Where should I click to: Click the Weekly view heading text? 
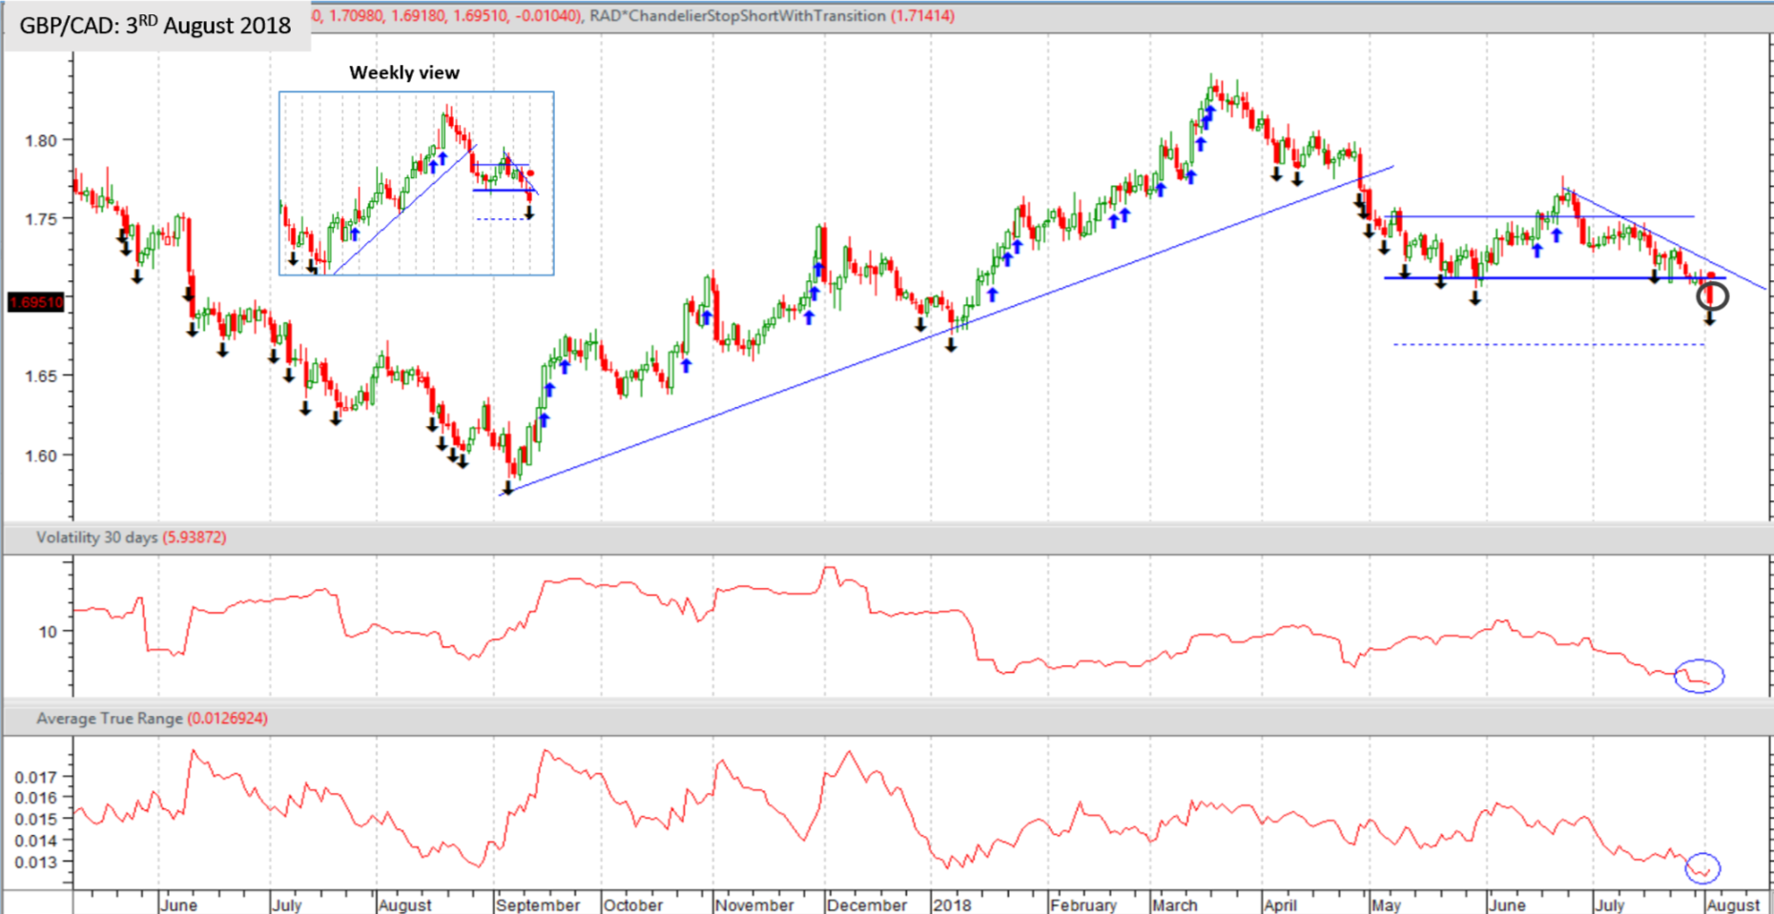404,72
